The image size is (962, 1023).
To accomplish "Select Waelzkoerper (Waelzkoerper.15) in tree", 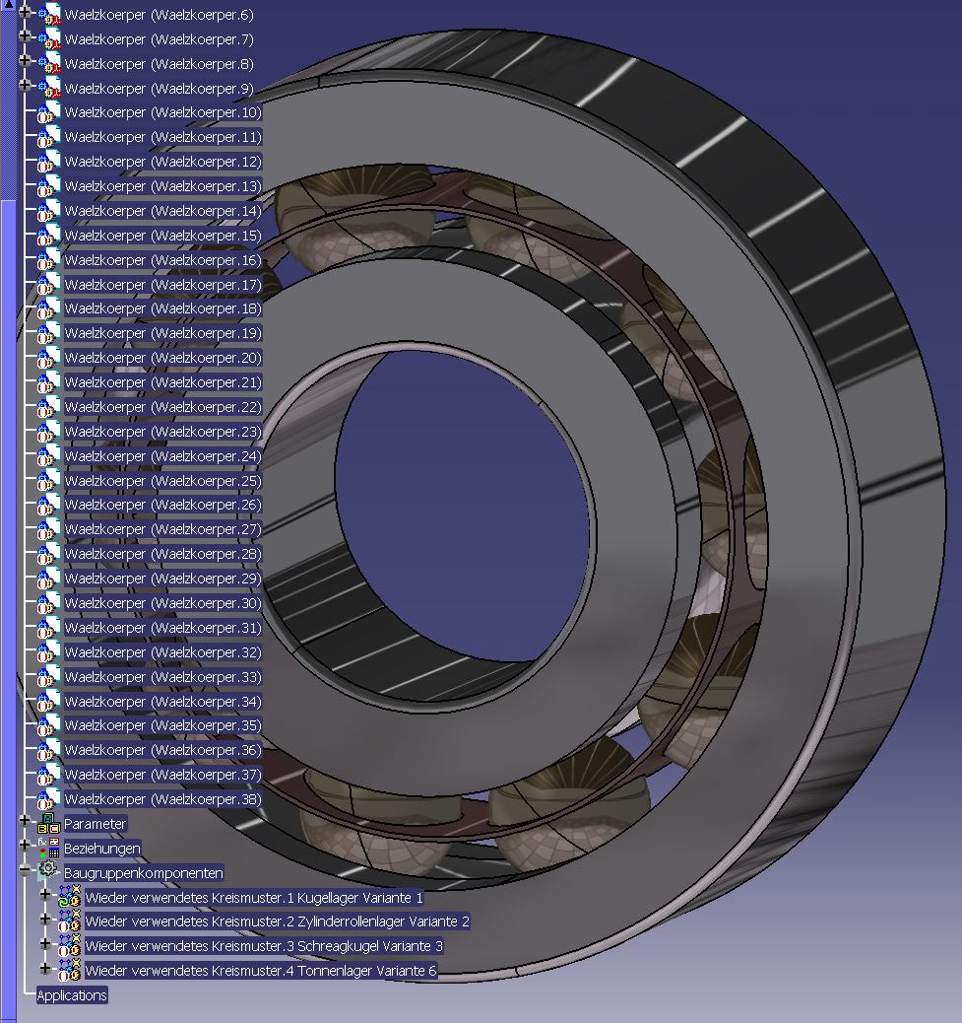I will point(162,236).
